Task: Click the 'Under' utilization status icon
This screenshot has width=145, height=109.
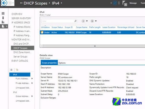Action: [42, 32]
